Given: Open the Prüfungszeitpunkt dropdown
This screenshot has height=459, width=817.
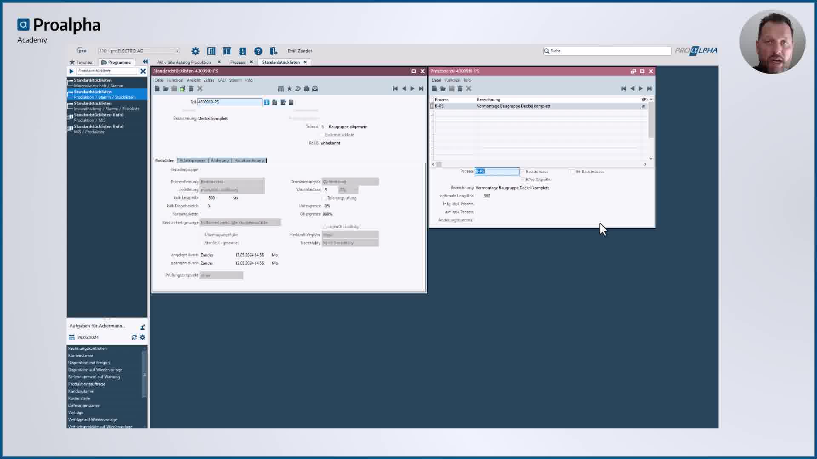Looking at the screenshot, I should coord(221,275).
